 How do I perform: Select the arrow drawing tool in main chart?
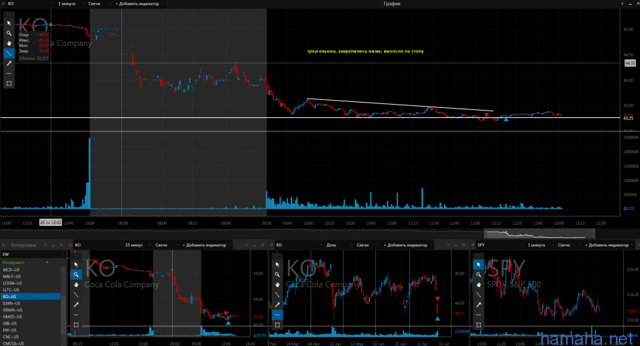pos(9,63)
